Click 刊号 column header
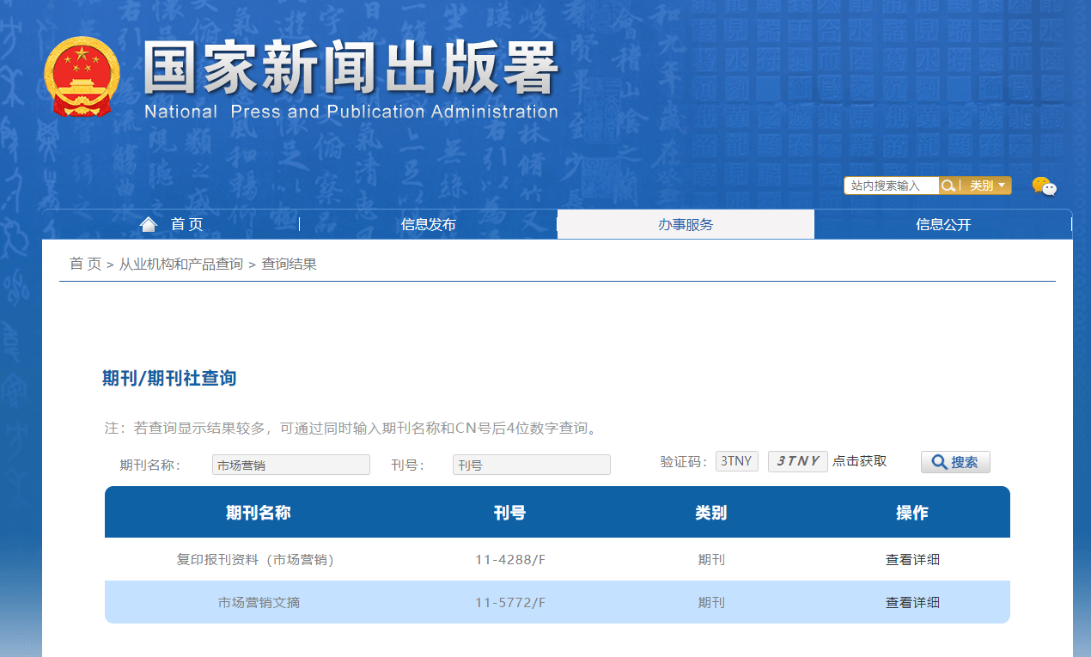This screenshot has width=1091, height=657. 510,513
